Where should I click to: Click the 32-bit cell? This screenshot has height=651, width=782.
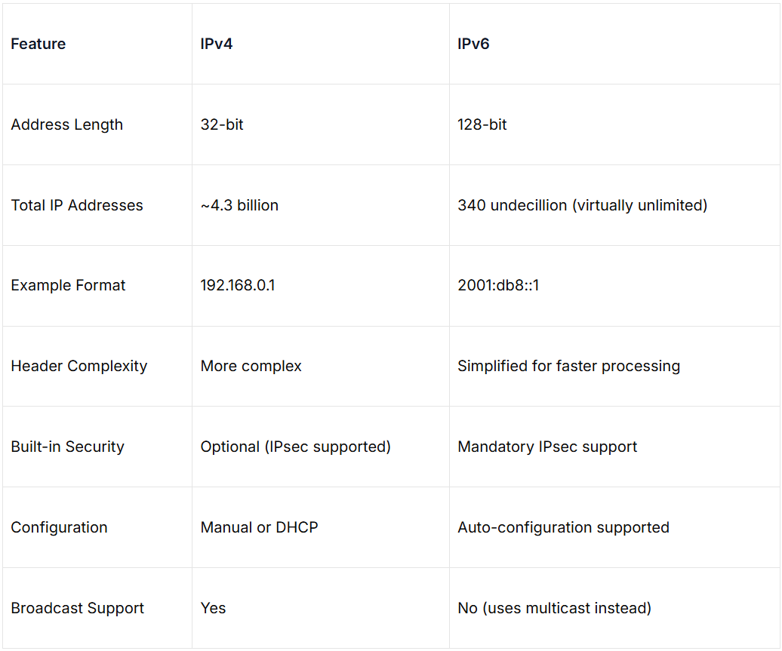click(222, 124)
